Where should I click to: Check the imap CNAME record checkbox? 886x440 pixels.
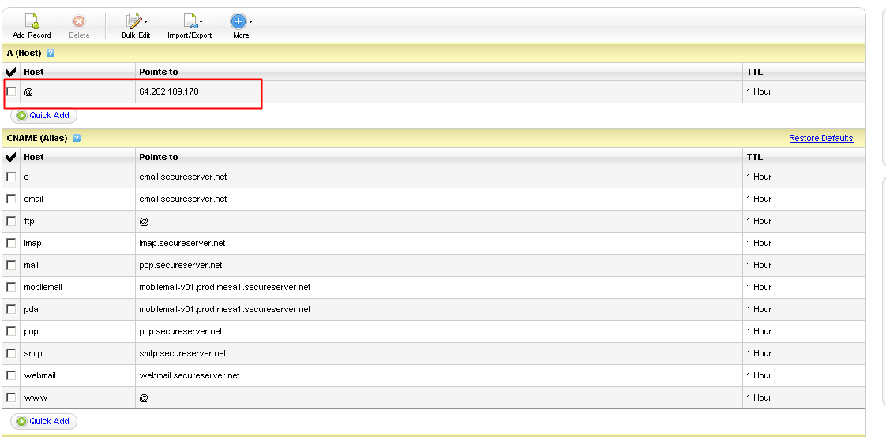(x=11, y=243)
